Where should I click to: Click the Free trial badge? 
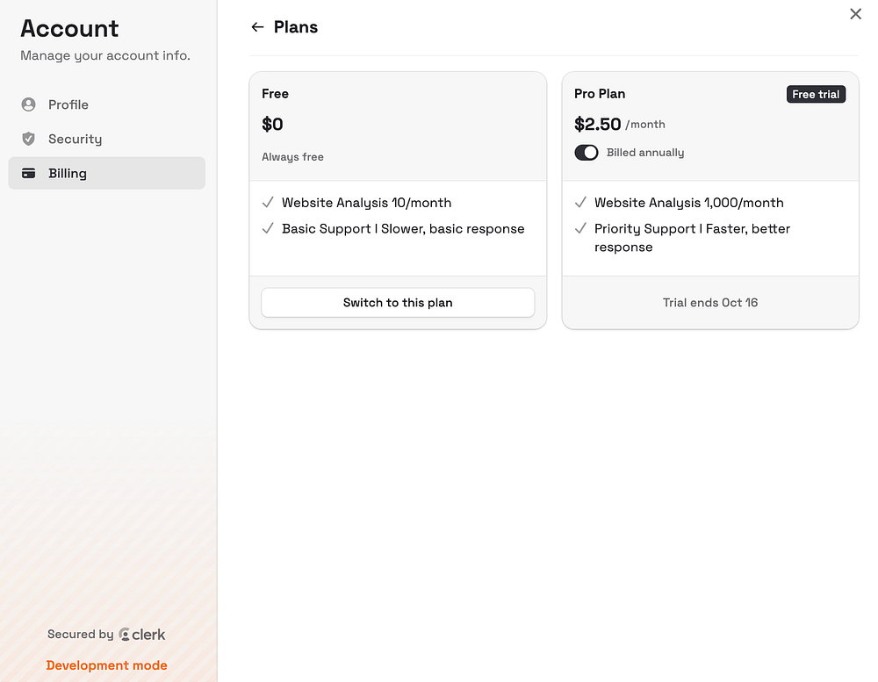click(x=816, y=95)
